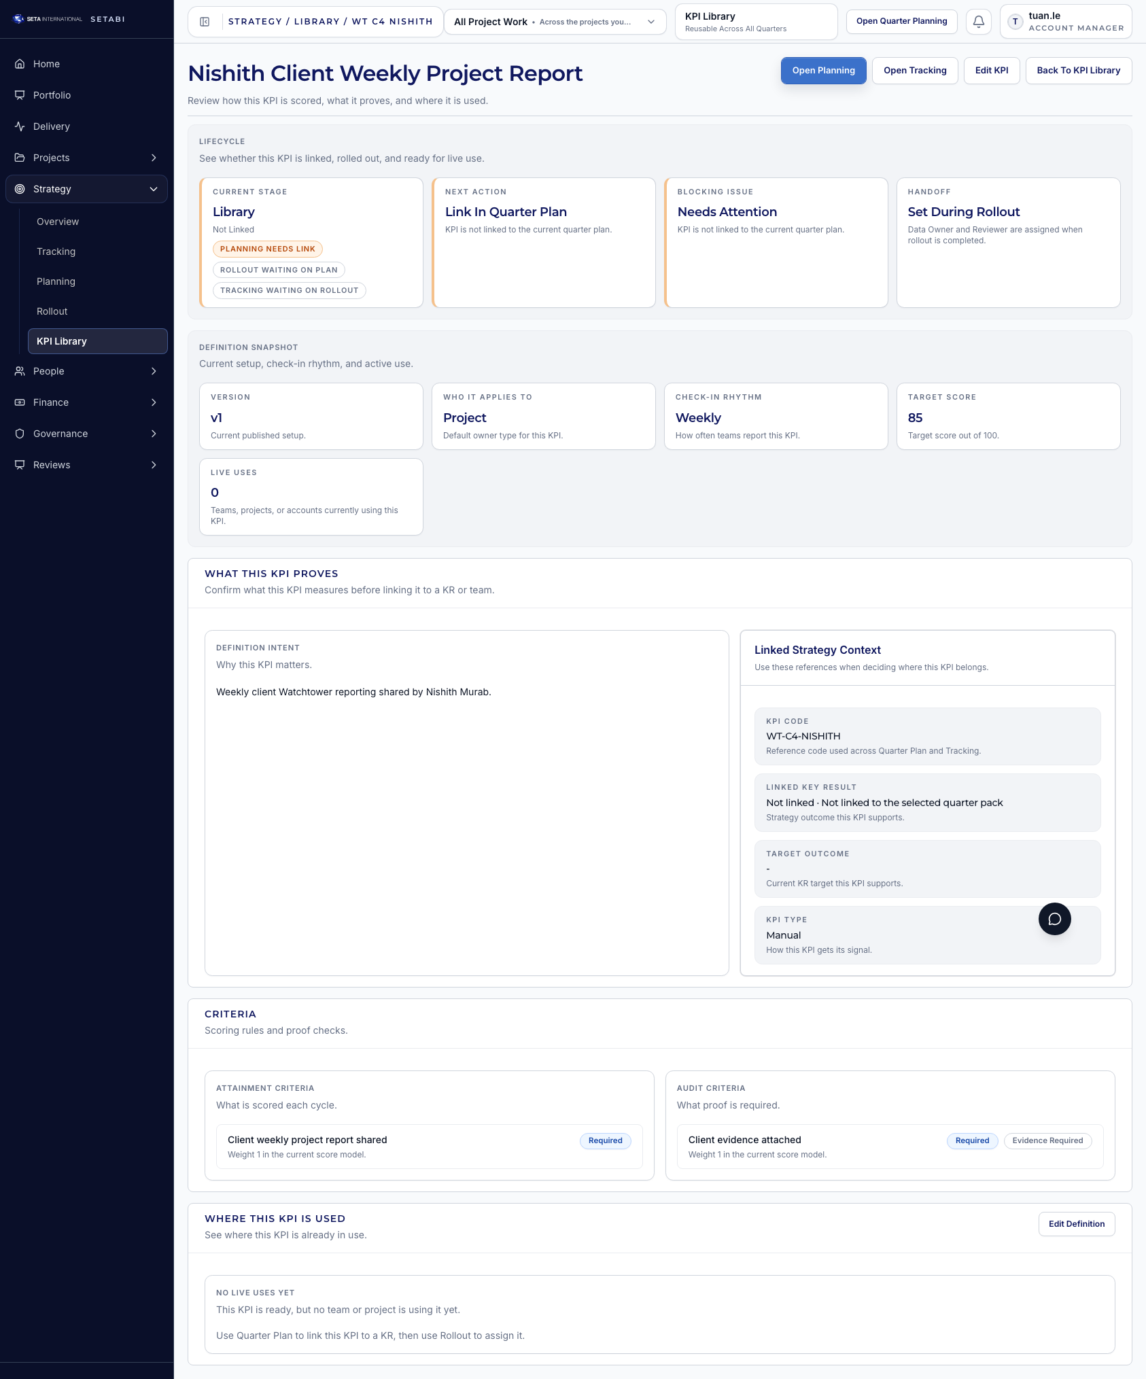Screen dimensions: 1146x1379
Task: Select the Home icon in the sidebar
Action: pyautogui.click(x=19, y=63)
